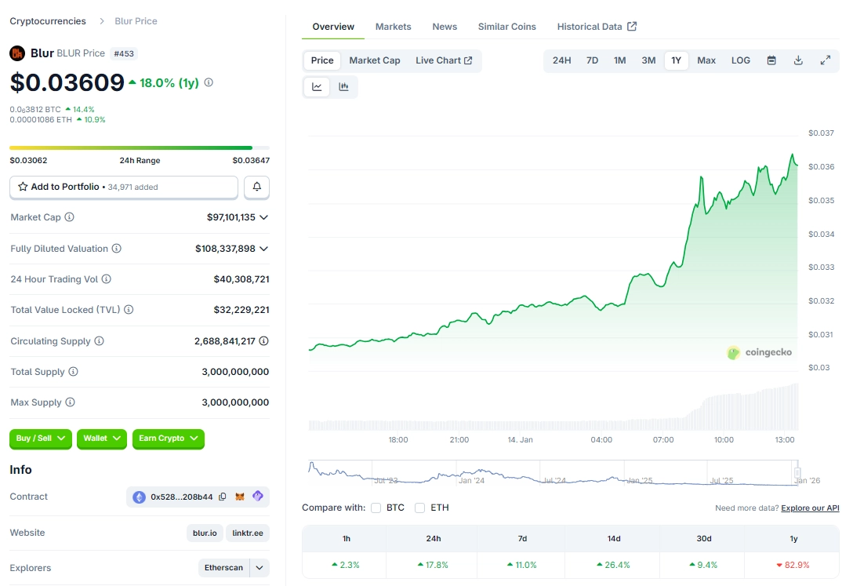This screenshot has height=586, width=853.
Task: Visit the blur.io website link
Action: [x=205, y=533]
